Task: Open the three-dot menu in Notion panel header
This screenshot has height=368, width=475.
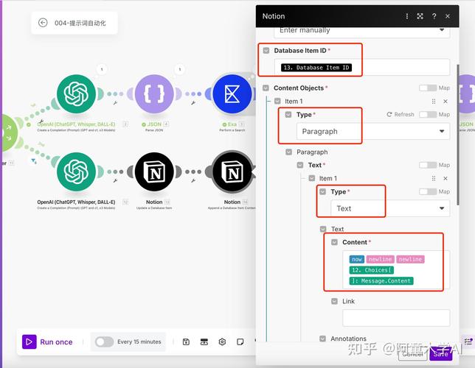Action: click(x=406, y=16)
